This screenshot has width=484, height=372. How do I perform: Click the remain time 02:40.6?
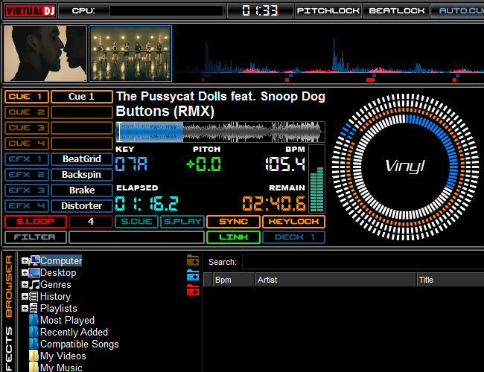click(x=274, y=204)
